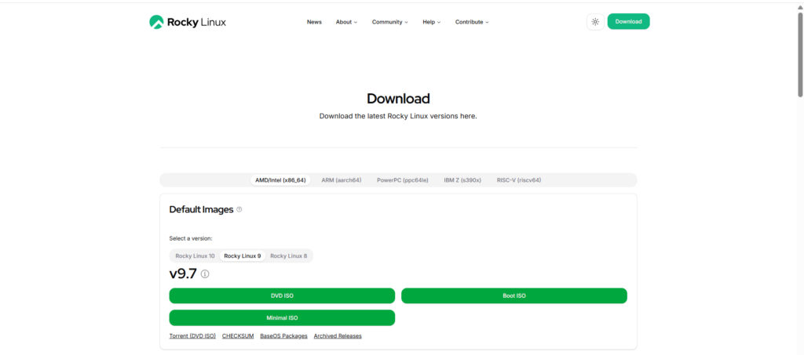This screenshot has width=804, height=355.
Task: Open the Contribute dropdown menu
Action: click(x=472, y=22)
